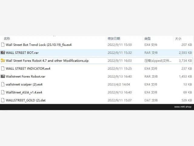Viewport: 194px width, 146px height.
Task: Click the zip folder icon of Wall Street Forex Robot 4.7
Action: click(3, 61)
